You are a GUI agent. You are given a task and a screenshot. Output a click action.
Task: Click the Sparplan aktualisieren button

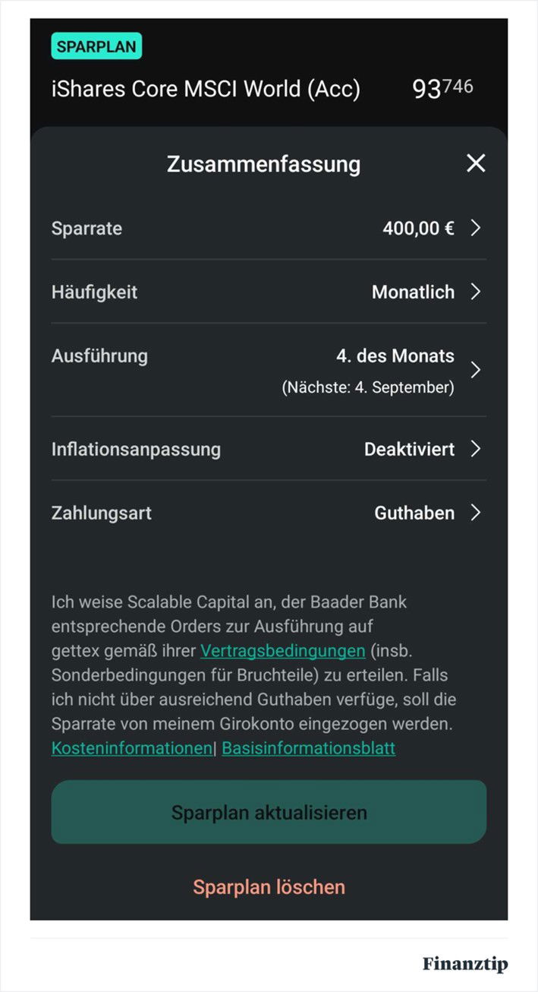click(269, 812)
